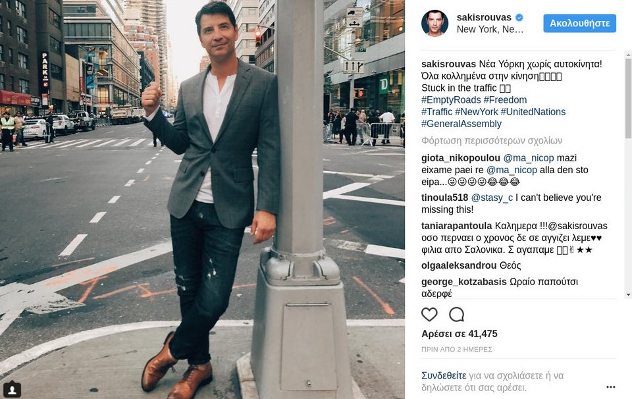
Task: Open the three-dots more options menu
Action: click(x=611, y=387)
